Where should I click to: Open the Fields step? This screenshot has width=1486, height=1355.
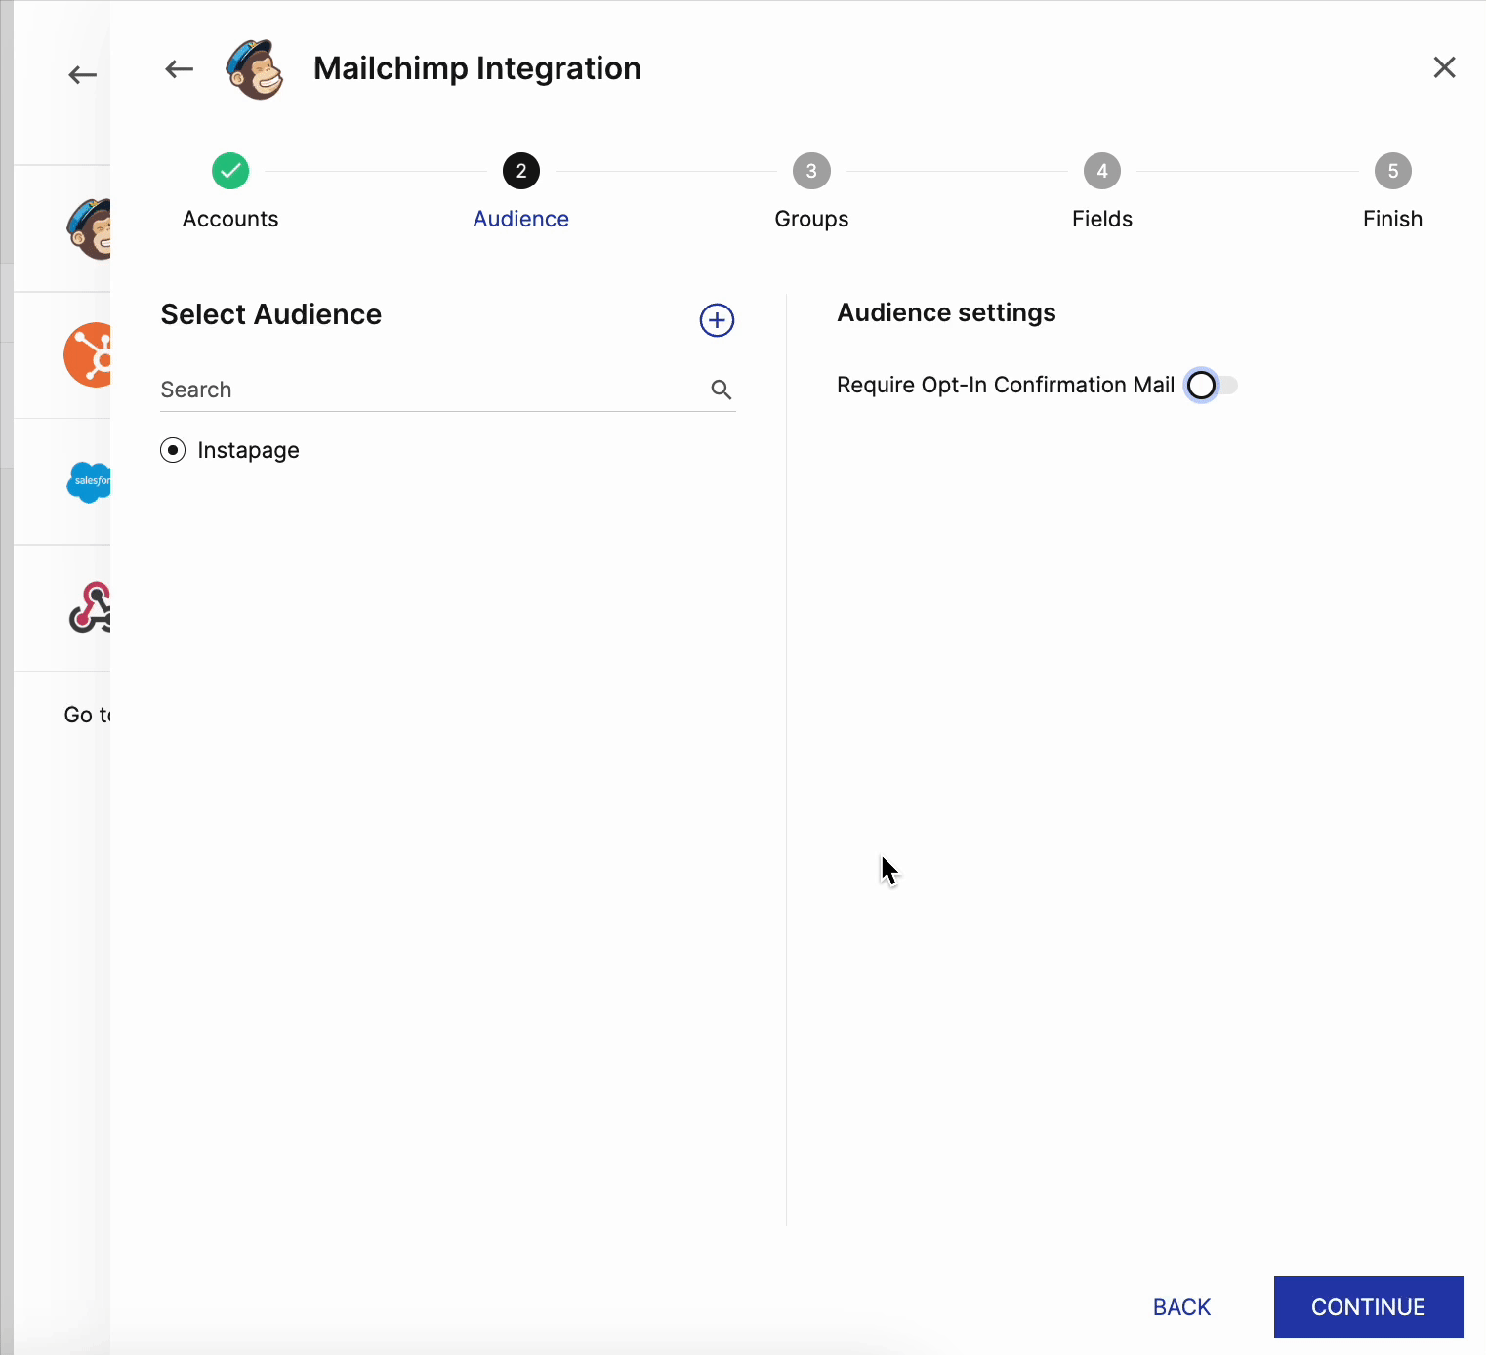tap(1101, 171)
